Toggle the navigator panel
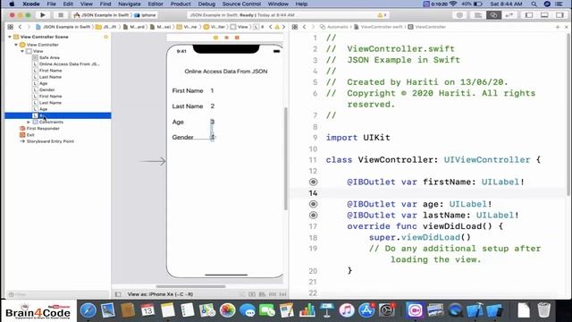572x322 pixels. (x=529, y=15)
